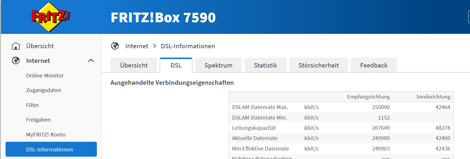Click the DSLAM-Datenrate Min. row label
Screen dimensions: 470x159
(259, 117)
